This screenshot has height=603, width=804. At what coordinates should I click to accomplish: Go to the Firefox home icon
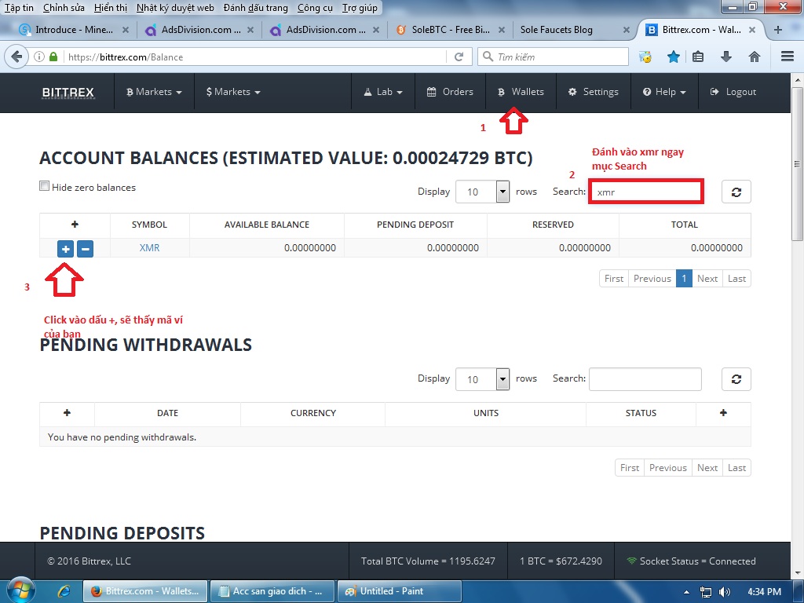(x=755, y=57)
